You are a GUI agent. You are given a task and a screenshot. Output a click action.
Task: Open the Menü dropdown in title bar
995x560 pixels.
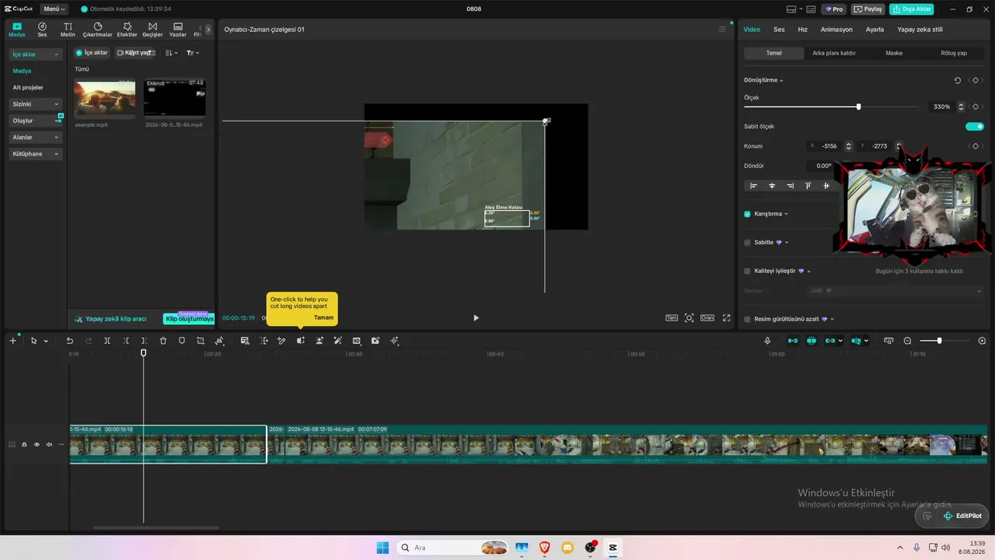54,9
